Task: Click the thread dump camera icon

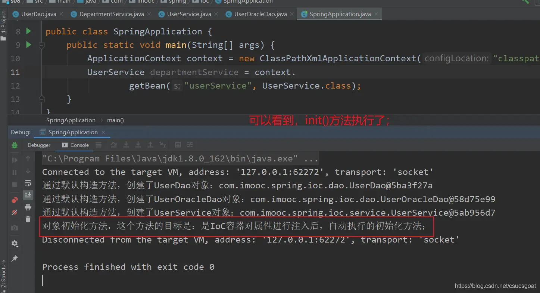Action: coord(15,228)
